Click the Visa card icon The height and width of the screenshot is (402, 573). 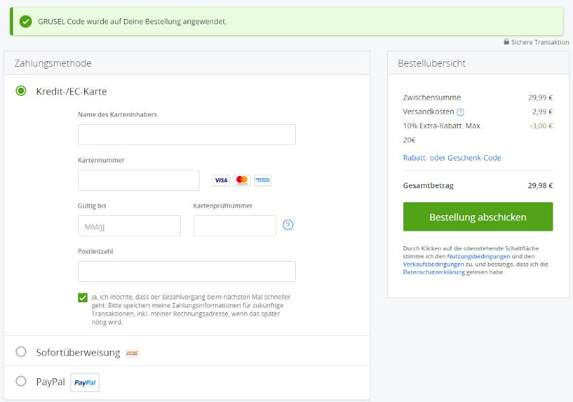[220, 179]
